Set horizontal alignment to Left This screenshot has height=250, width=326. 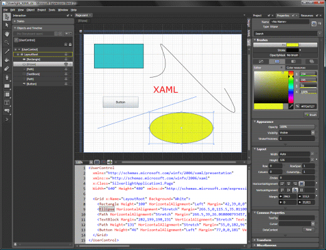click(282, 184)
